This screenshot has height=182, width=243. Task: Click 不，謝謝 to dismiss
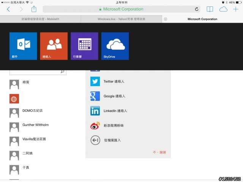(159, 152)
